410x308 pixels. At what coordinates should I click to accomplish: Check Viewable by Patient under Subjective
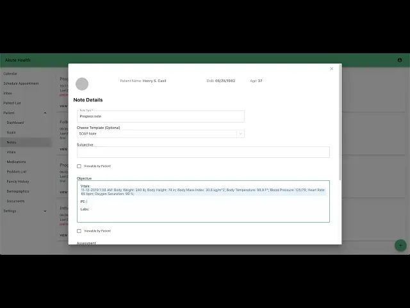pyautogui.click(x=79, y=166)
